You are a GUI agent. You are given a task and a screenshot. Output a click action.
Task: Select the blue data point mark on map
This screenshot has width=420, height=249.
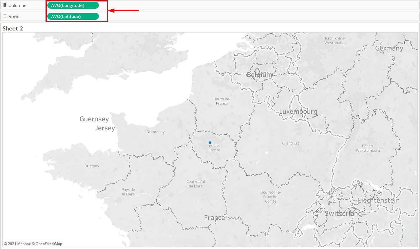pyautogui.click(x=210, y=143)
